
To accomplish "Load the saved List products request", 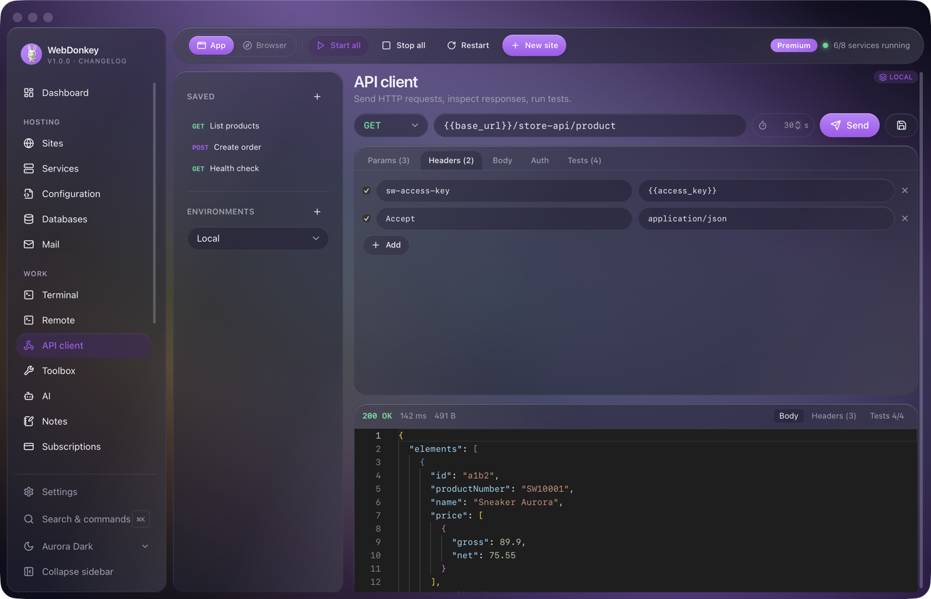I will click(x=258, y=126).
